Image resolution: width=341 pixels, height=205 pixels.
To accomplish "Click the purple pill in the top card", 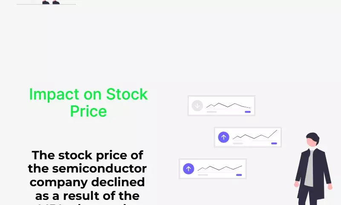I will coord(248,112).
